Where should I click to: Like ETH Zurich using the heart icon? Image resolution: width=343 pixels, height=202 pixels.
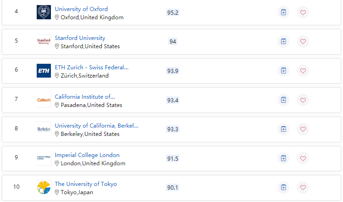pyautogui.click(x=303, y=71)
